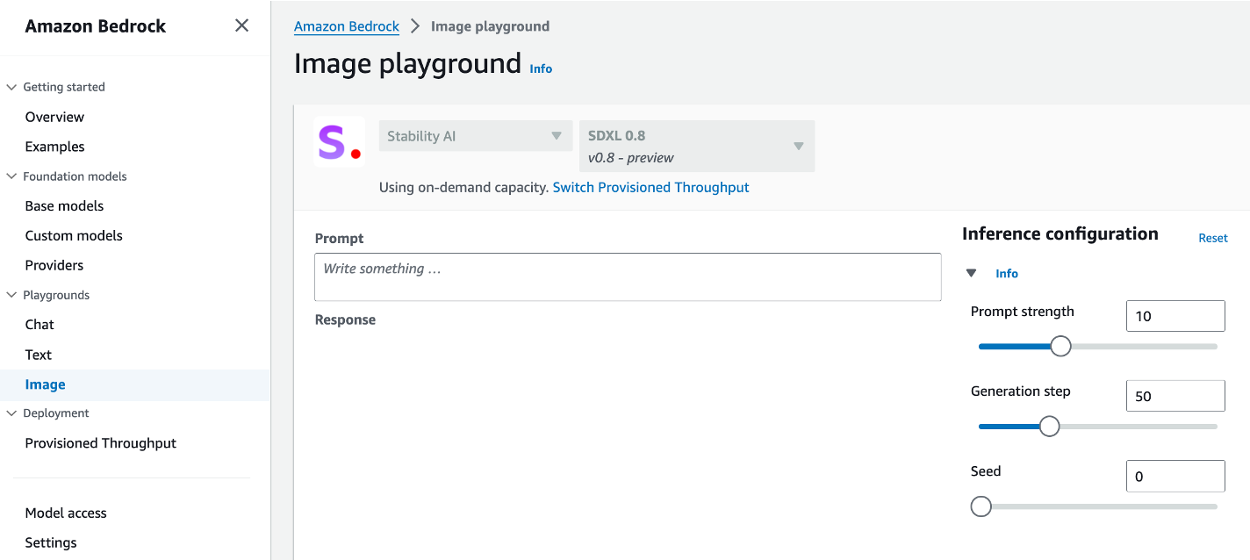Click the Stability AI logo icon
The height and width of the screenshot is (560, 1250).
(339, 141)
